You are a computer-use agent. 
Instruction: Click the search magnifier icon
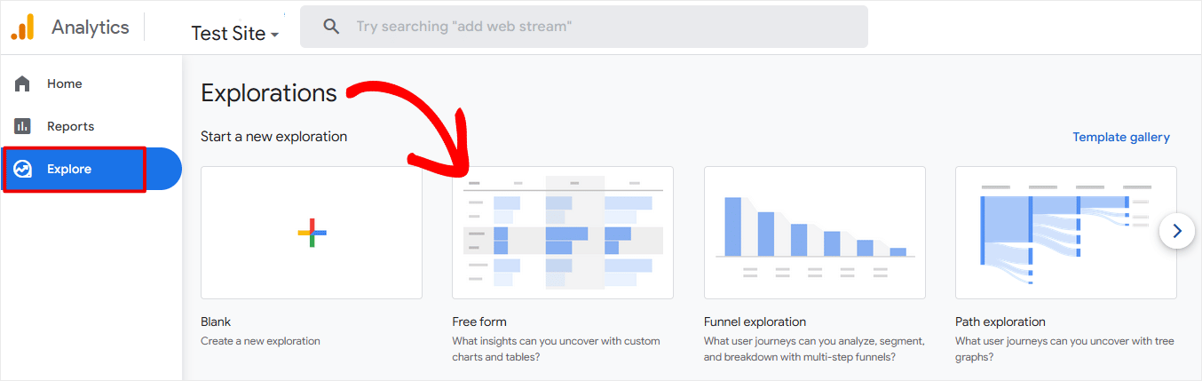click(331, 27)
